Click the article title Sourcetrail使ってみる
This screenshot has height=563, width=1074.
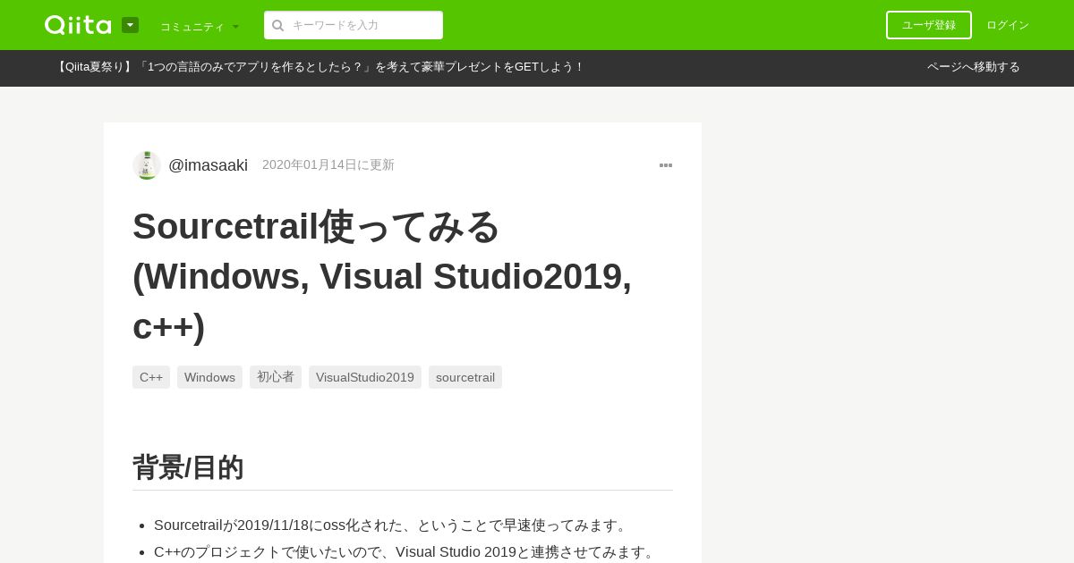(382, 276)
